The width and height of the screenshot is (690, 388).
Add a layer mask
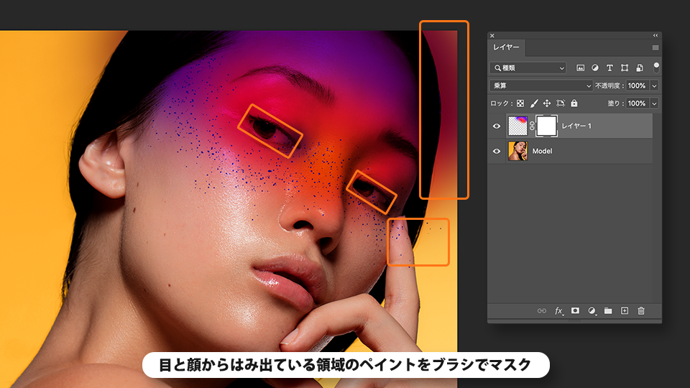click(575, 310)
